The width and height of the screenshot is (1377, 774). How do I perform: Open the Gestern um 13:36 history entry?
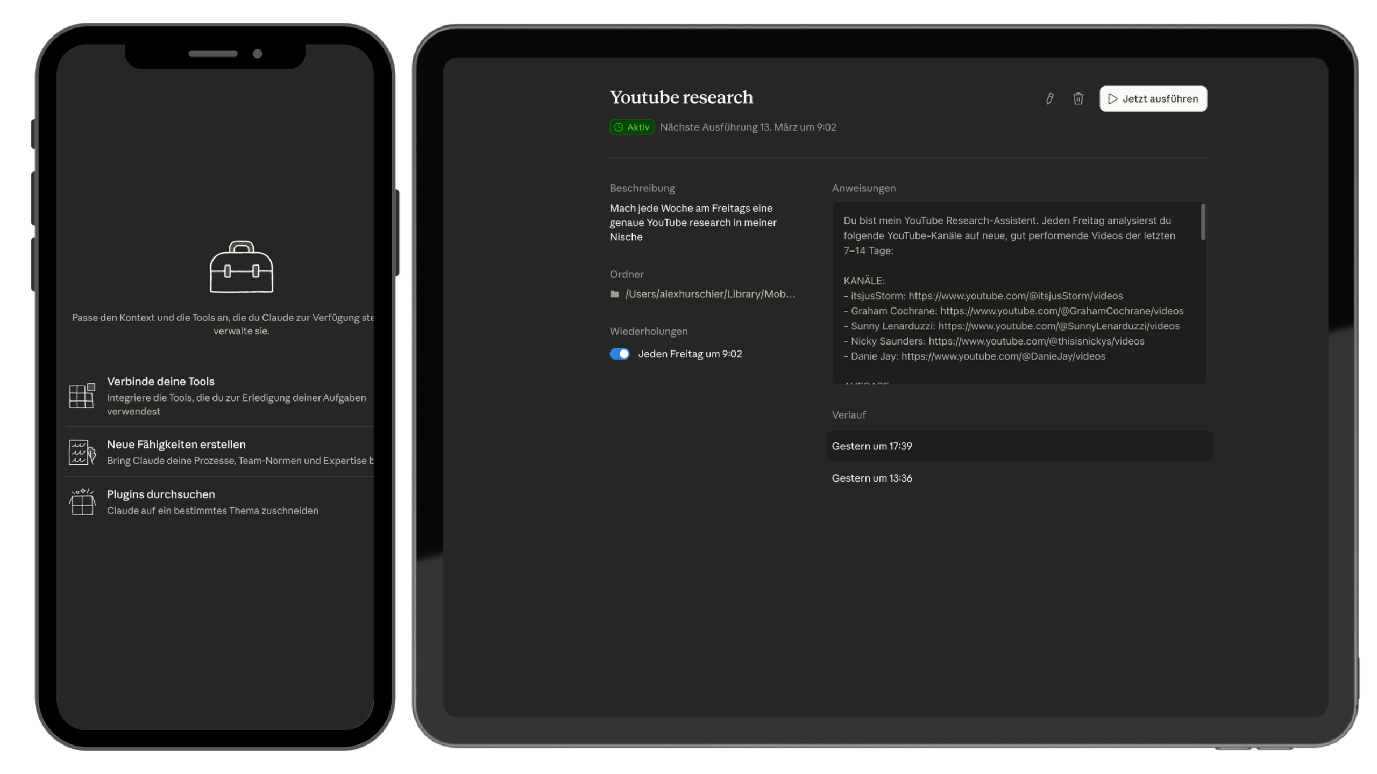coord(871,478)
